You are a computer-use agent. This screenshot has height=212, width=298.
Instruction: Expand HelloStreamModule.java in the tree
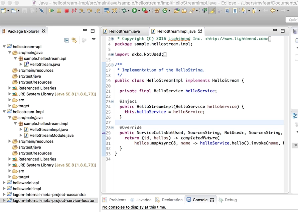pyautogui.click(x=21, y=135)
